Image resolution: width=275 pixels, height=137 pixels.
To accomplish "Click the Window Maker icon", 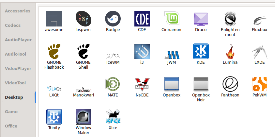I will [84, 117].
